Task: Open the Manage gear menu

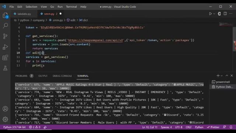Action: point(5,119)
